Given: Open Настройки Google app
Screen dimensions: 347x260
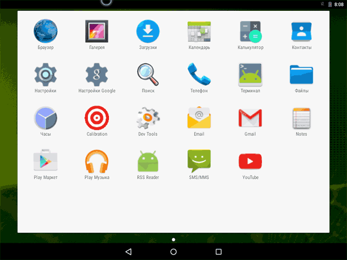Looking at the screenshot, I should click(97, 75).
